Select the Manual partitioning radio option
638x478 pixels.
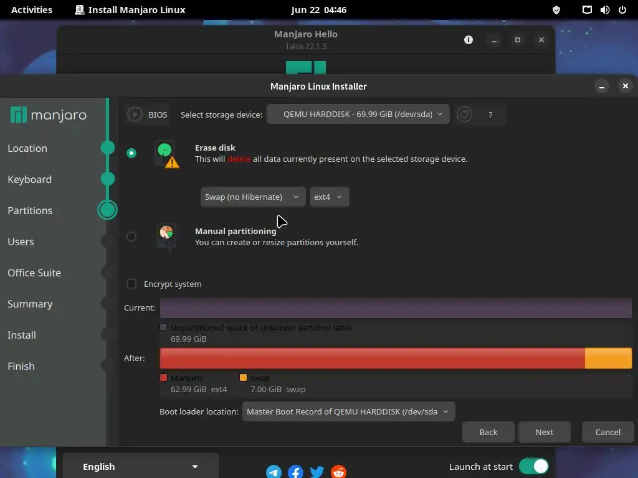click(131, 236)
